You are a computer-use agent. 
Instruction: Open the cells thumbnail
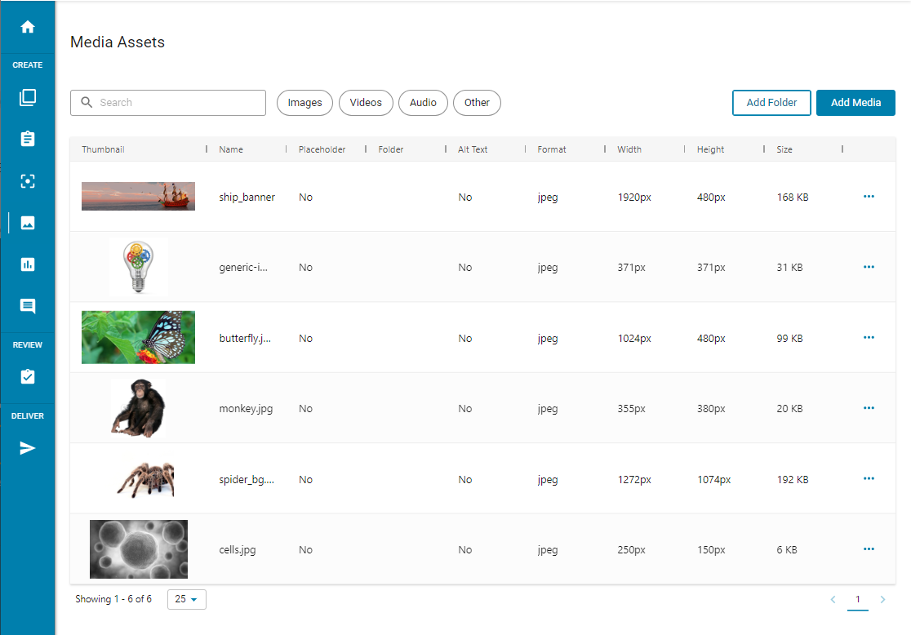click(x=138, y=549)
